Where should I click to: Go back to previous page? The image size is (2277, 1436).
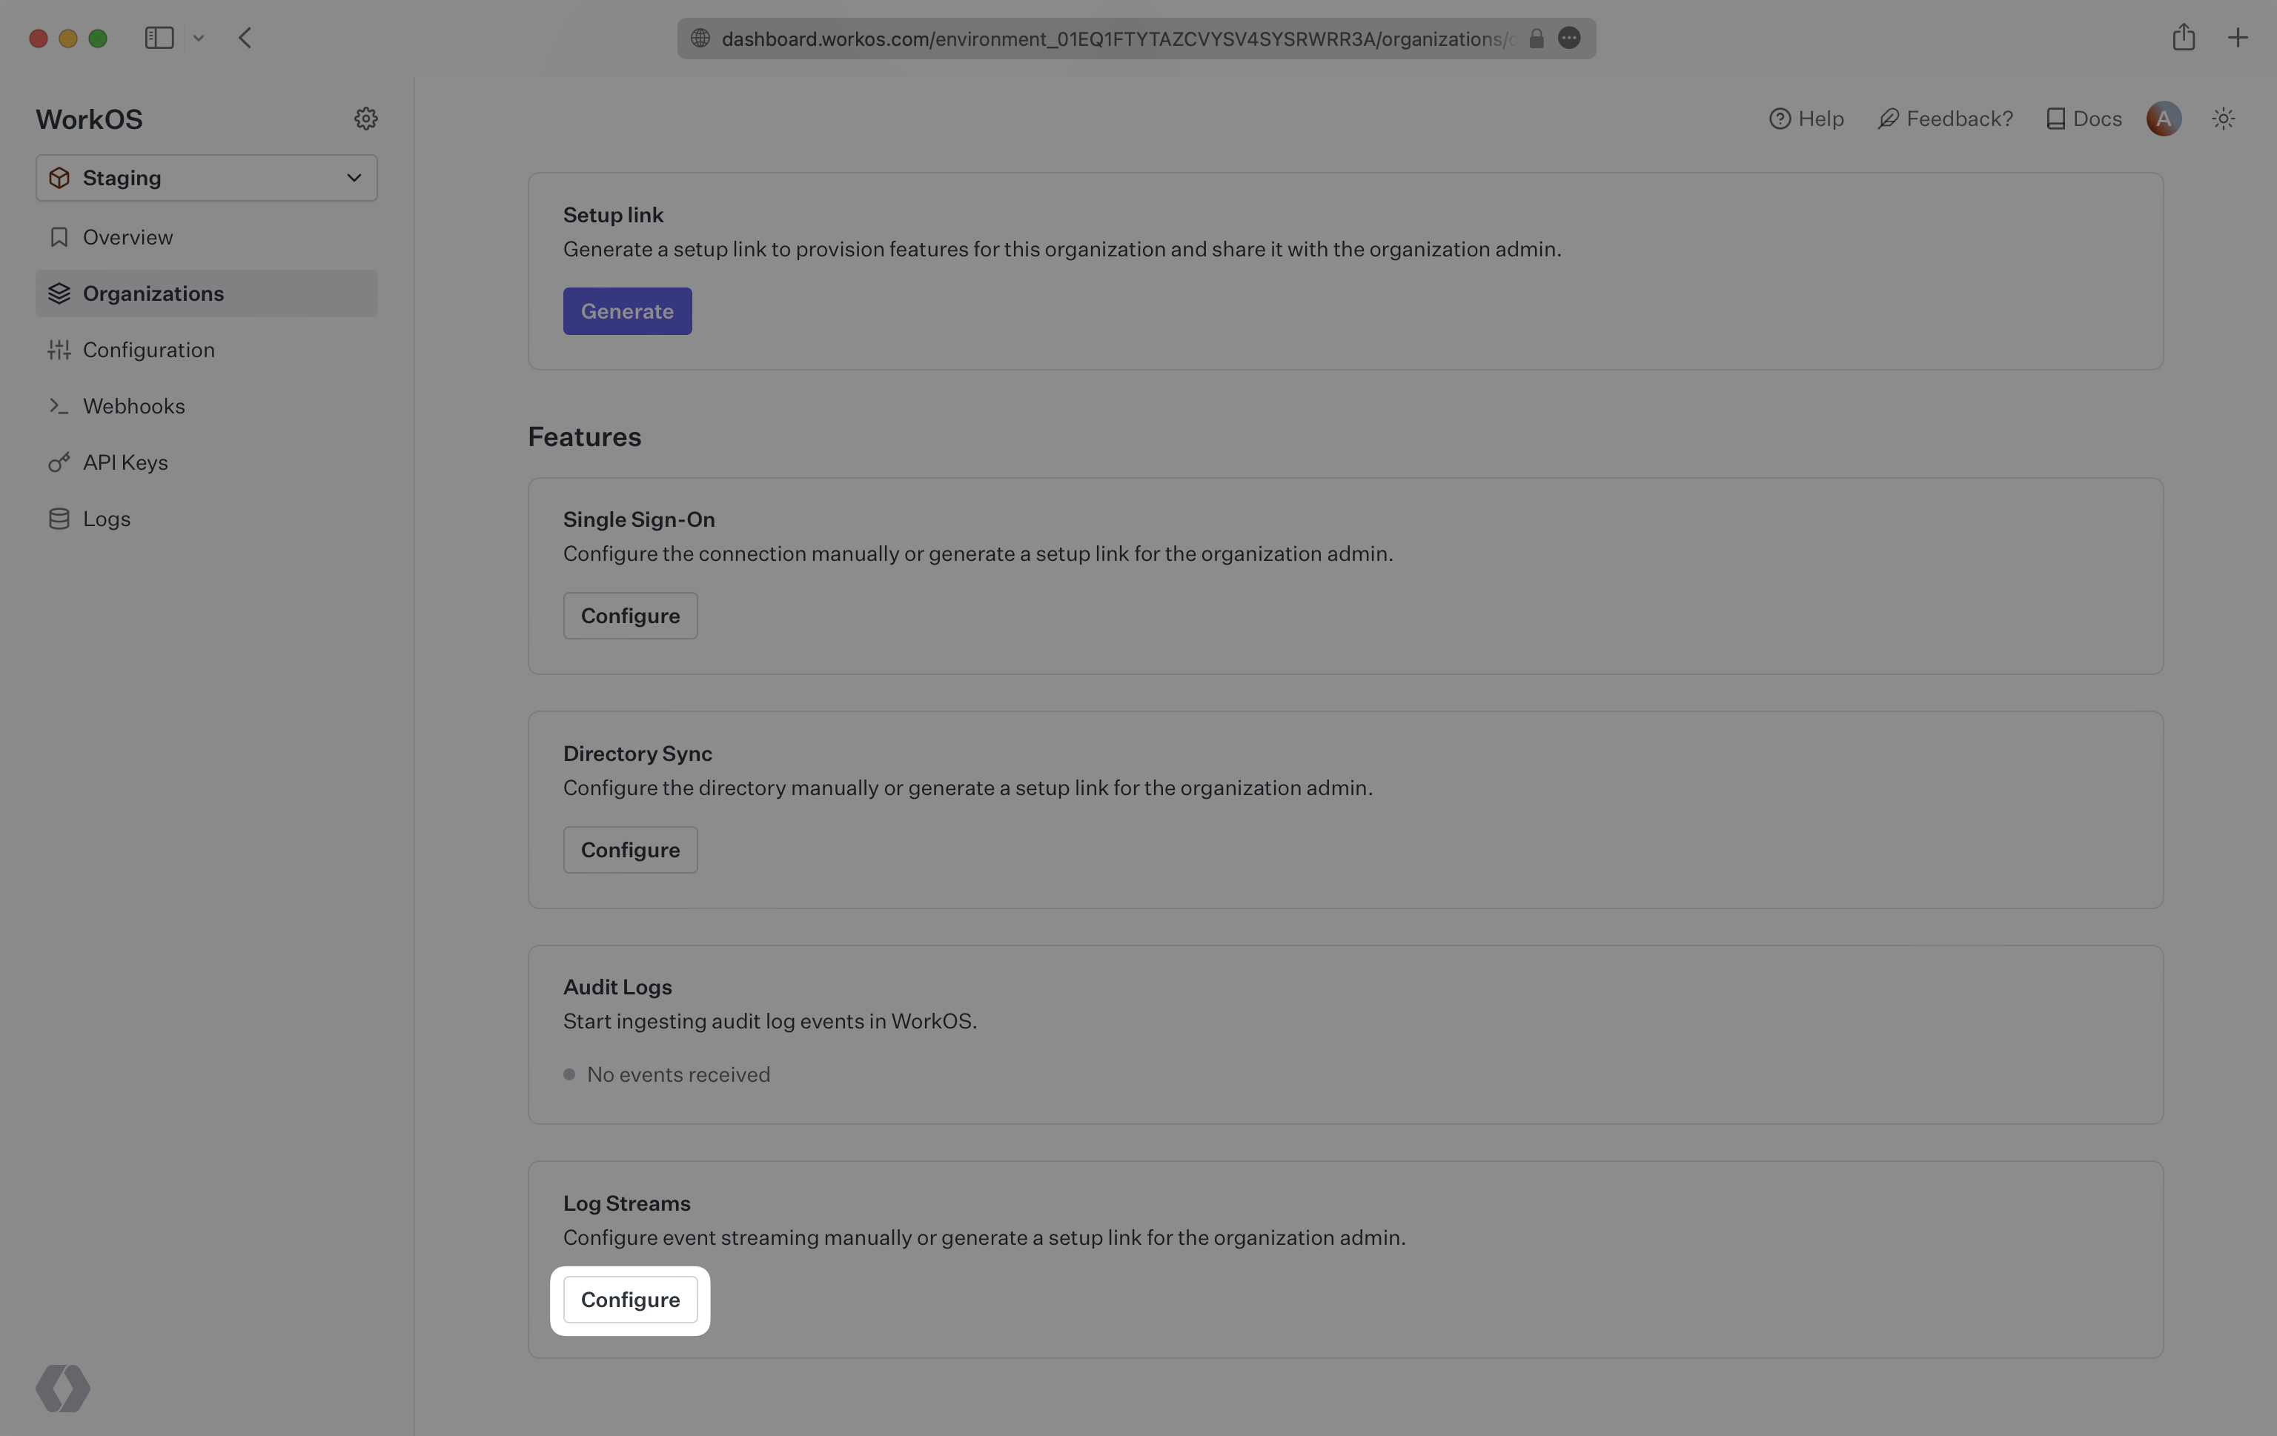245,38
